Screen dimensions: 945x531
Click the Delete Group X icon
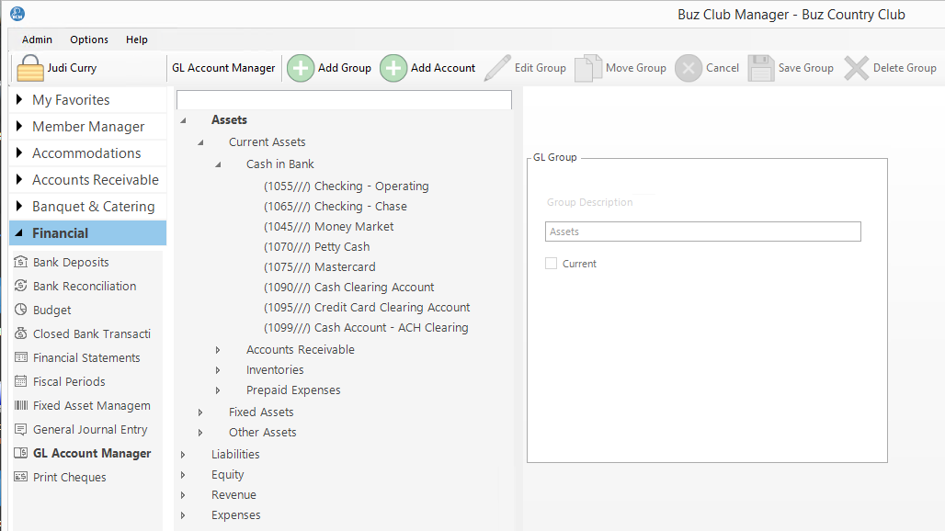(x=857, y=68)
